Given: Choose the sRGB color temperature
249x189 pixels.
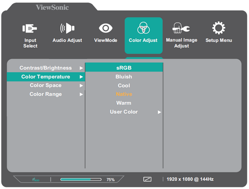Looking at the screenshot, I should pos(124,68).
